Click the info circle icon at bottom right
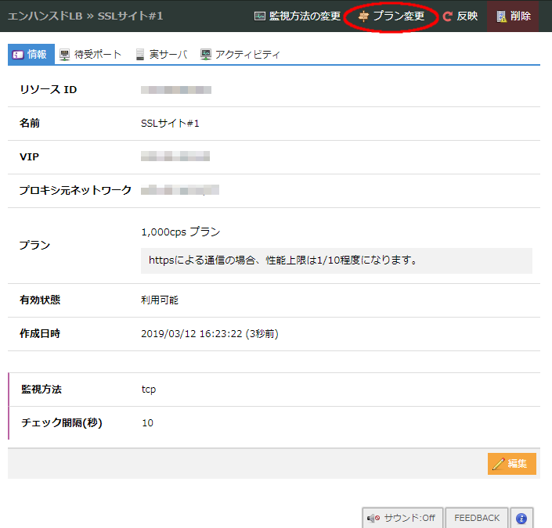This screenshot has width=552, height=528. 521,518
